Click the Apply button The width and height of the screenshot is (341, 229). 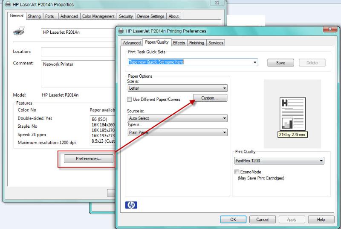coord(292,220)
